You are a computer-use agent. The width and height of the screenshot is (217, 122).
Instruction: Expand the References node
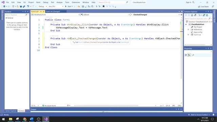click(188, 29)
